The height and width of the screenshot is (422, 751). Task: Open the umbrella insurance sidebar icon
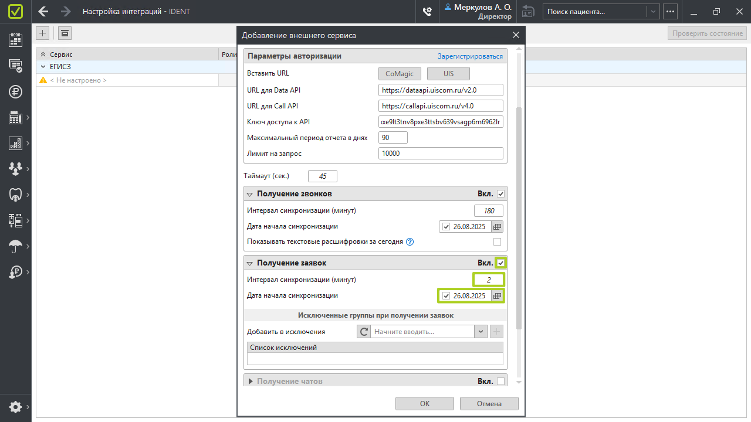(x=15, y=246)
